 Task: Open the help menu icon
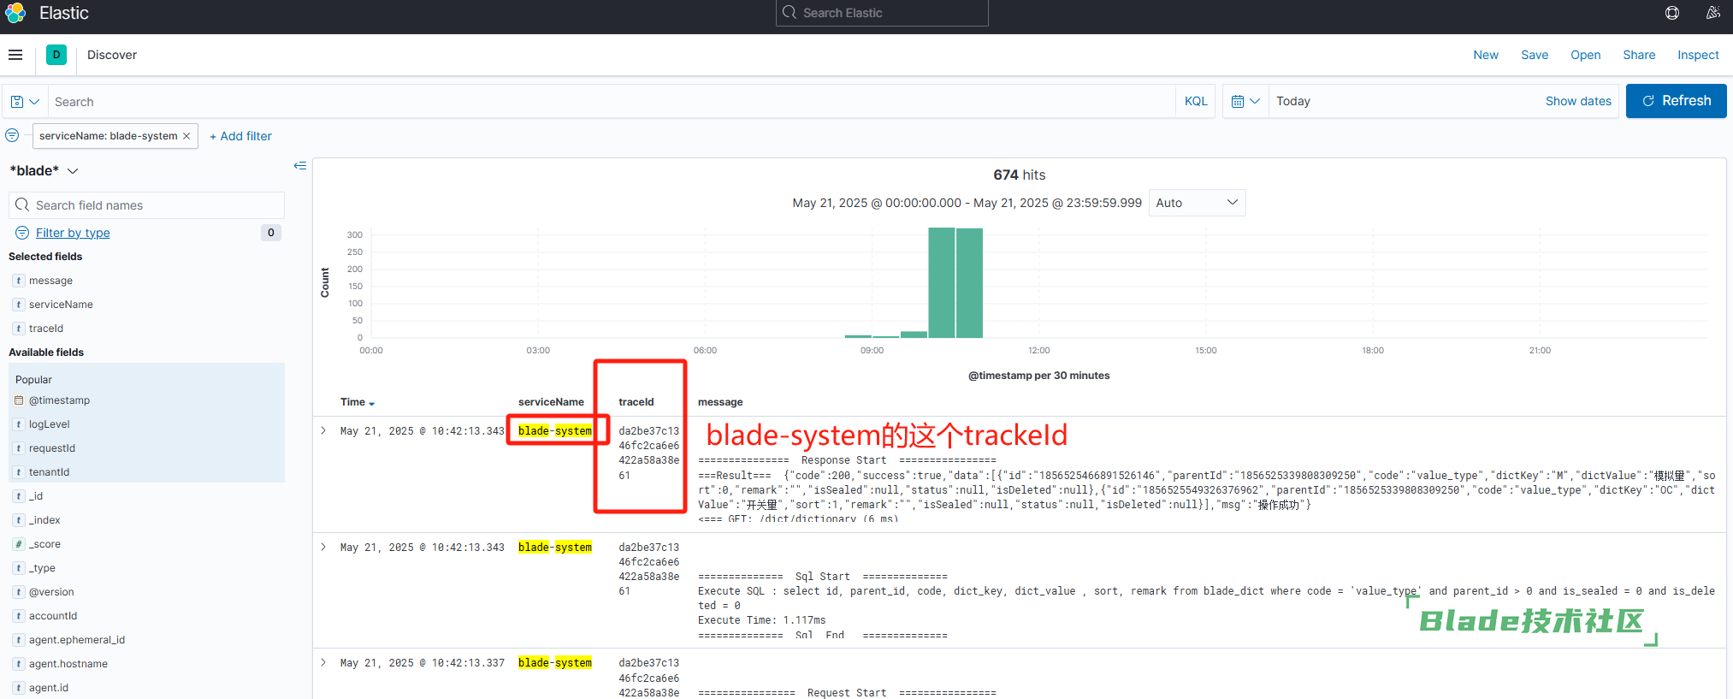point(1672,13)
